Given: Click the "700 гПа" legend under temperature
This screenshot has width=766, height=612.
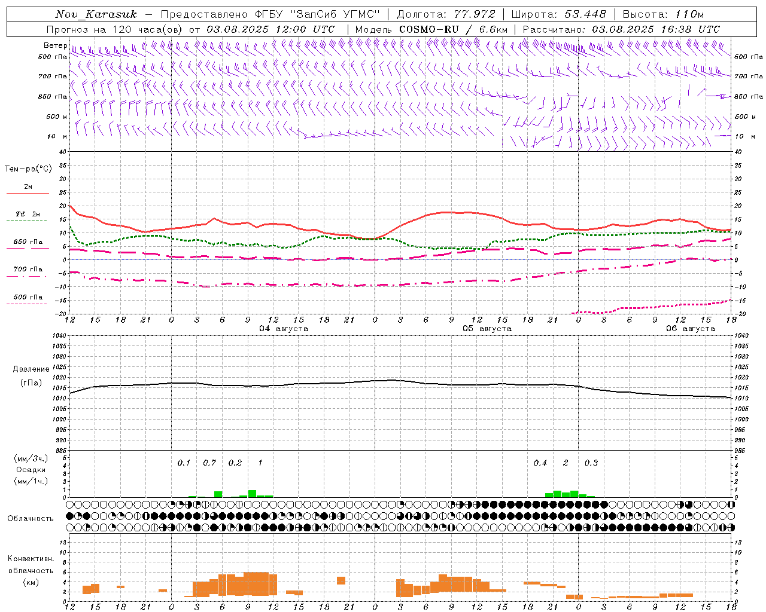Looking at the screenshot, I should (28, 270).
